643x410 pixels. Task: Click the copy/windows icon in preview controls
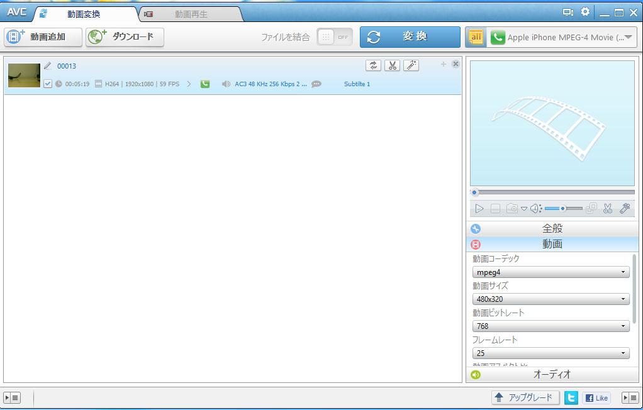point(591,208)
